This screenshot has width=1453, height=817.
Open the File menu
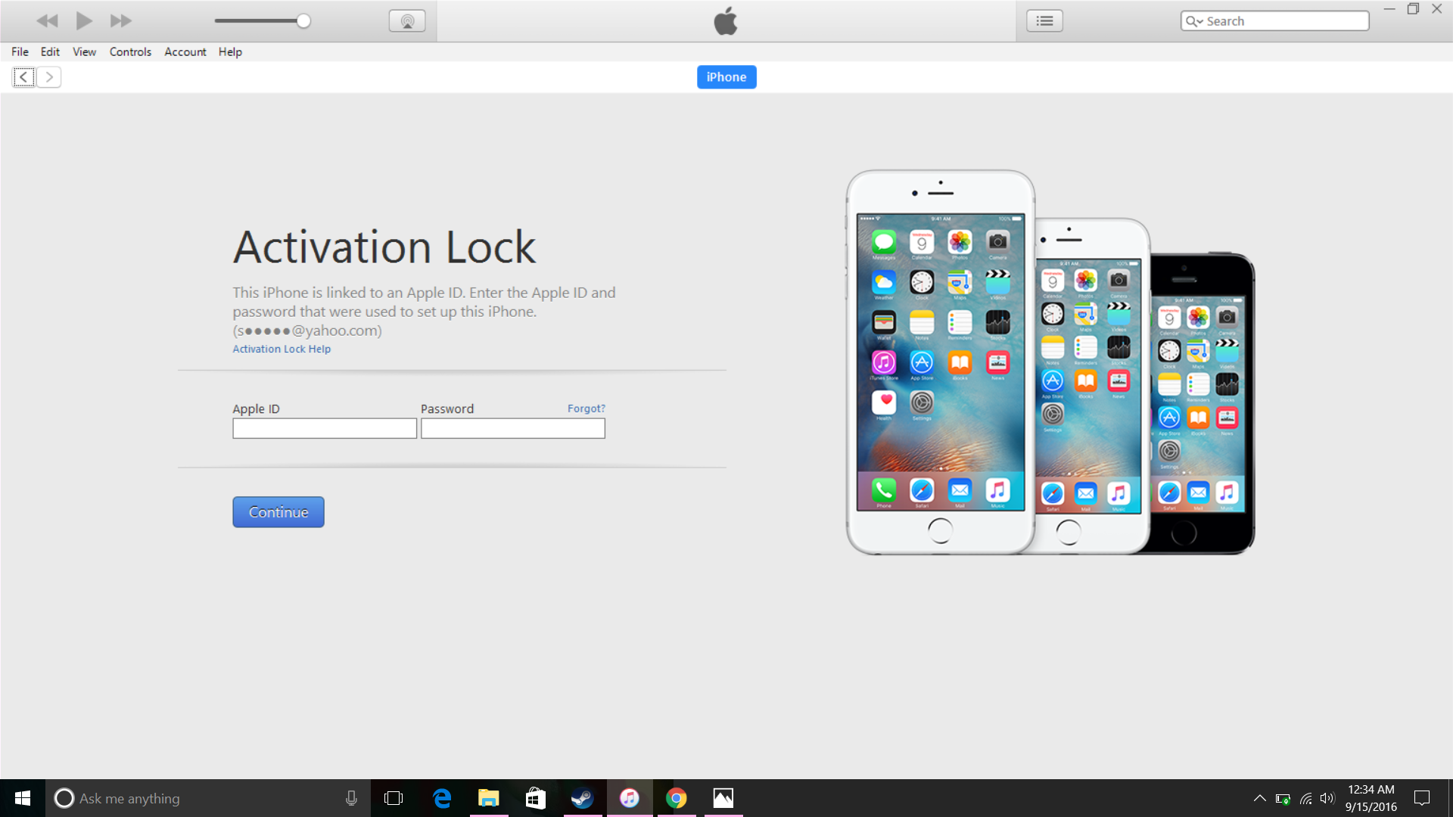pyautogui.click(x=20, y=51)
